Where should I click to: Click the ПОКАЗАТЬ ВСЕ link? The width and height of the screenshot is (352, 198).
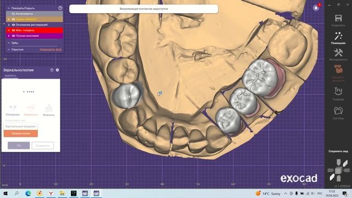[x=51, y=50]
